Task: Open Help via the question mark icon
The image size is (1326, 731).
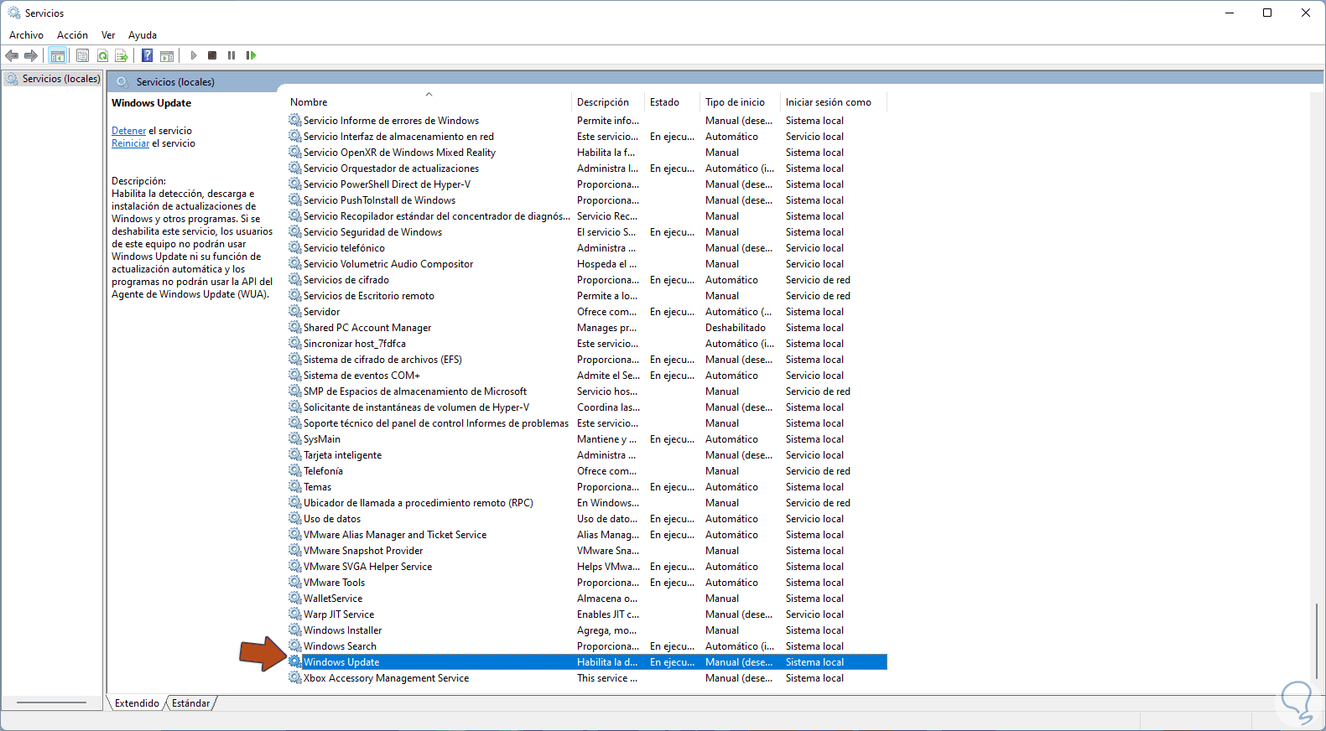Action: click(x=147, y=55)
